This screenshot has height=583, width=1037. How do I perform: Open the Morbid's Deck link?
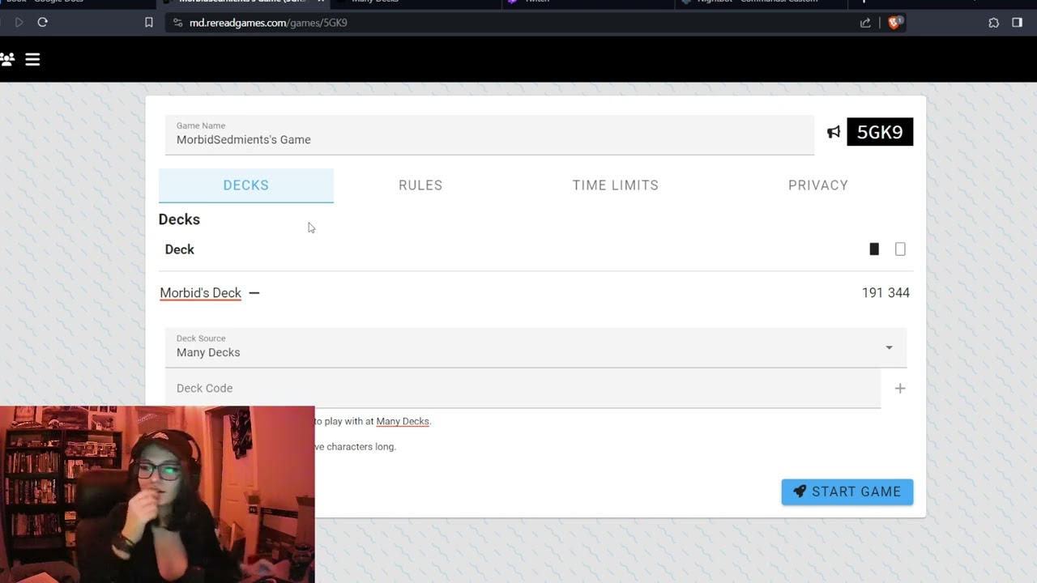(x=200, y=293)
